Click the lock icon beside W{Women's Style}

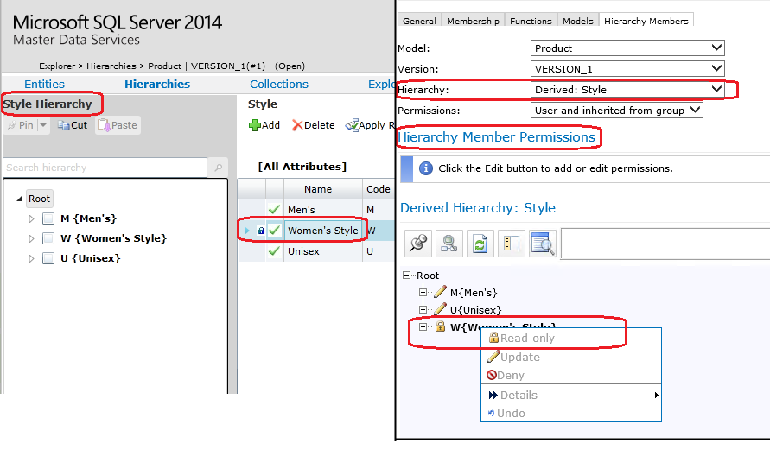[441, 326]
